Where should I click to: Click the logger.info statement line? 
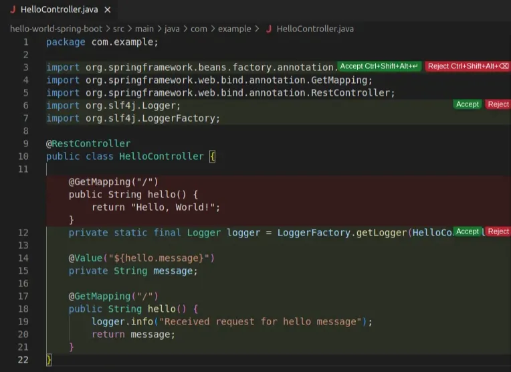pos(231,322)
